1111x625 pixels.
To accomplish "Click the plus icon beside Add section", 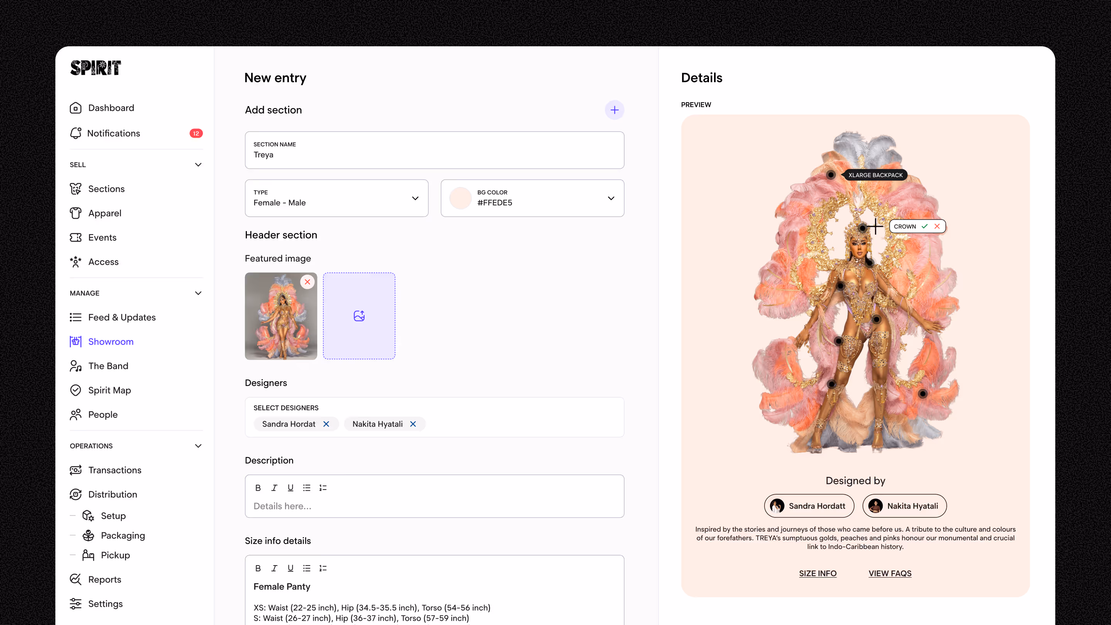I will (x=614, y=110).
